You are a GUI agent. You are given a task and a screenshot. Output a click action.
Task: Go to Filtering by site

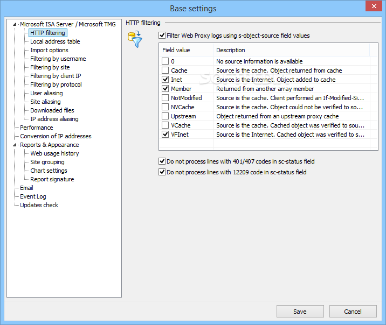pyautogui.click(x=50, y=67)
